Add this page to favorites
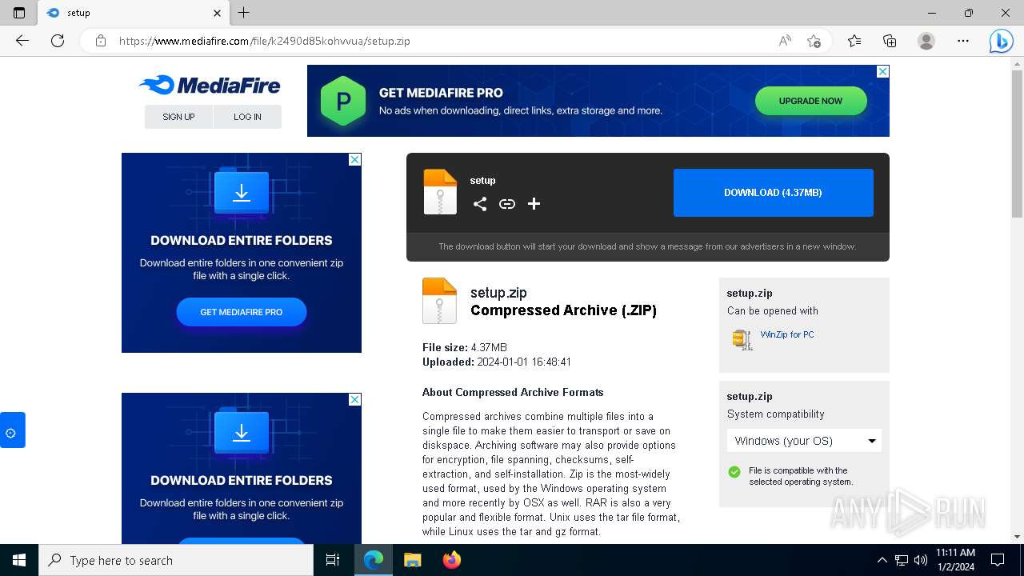 coord(814,41)
